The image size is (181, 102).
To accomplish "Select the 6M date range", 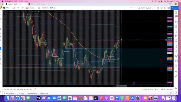I will (x=18, y=89).
